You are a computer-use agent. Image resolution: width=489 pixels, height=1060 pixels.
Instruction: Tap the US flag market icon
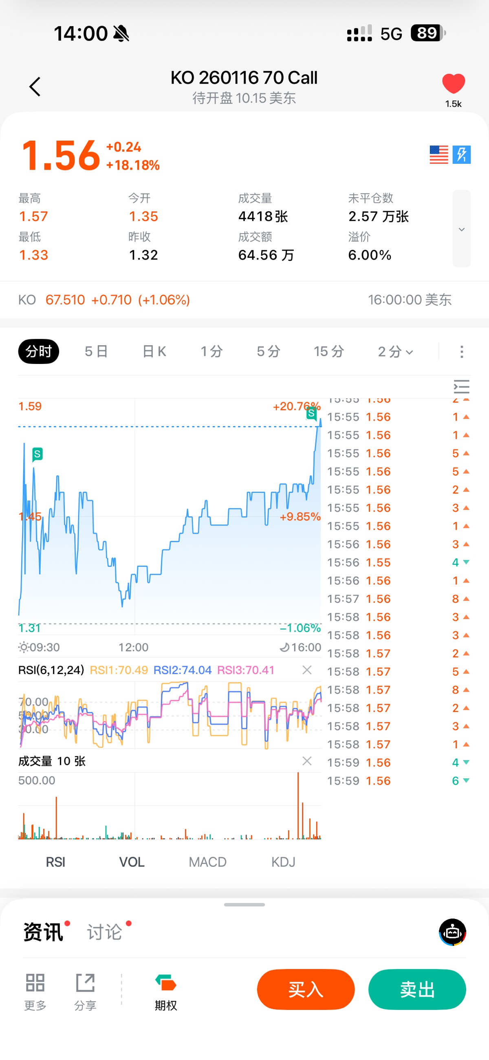pos(438,155)
